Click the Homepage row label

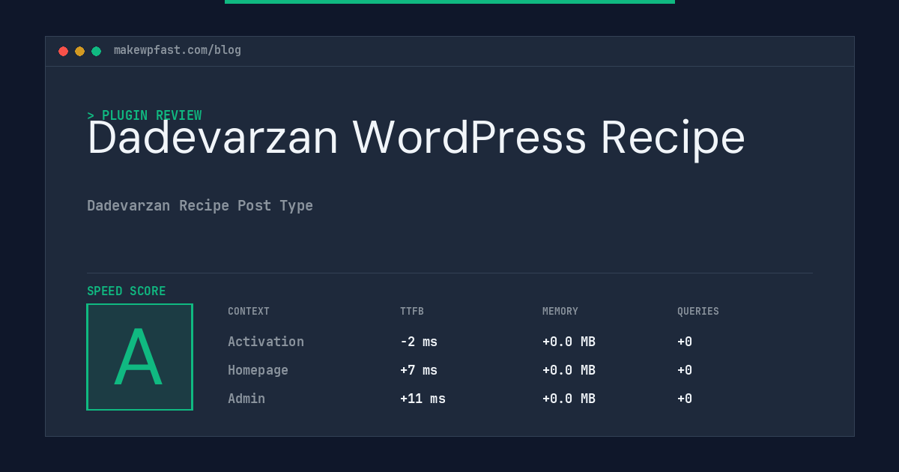point(258,370)
